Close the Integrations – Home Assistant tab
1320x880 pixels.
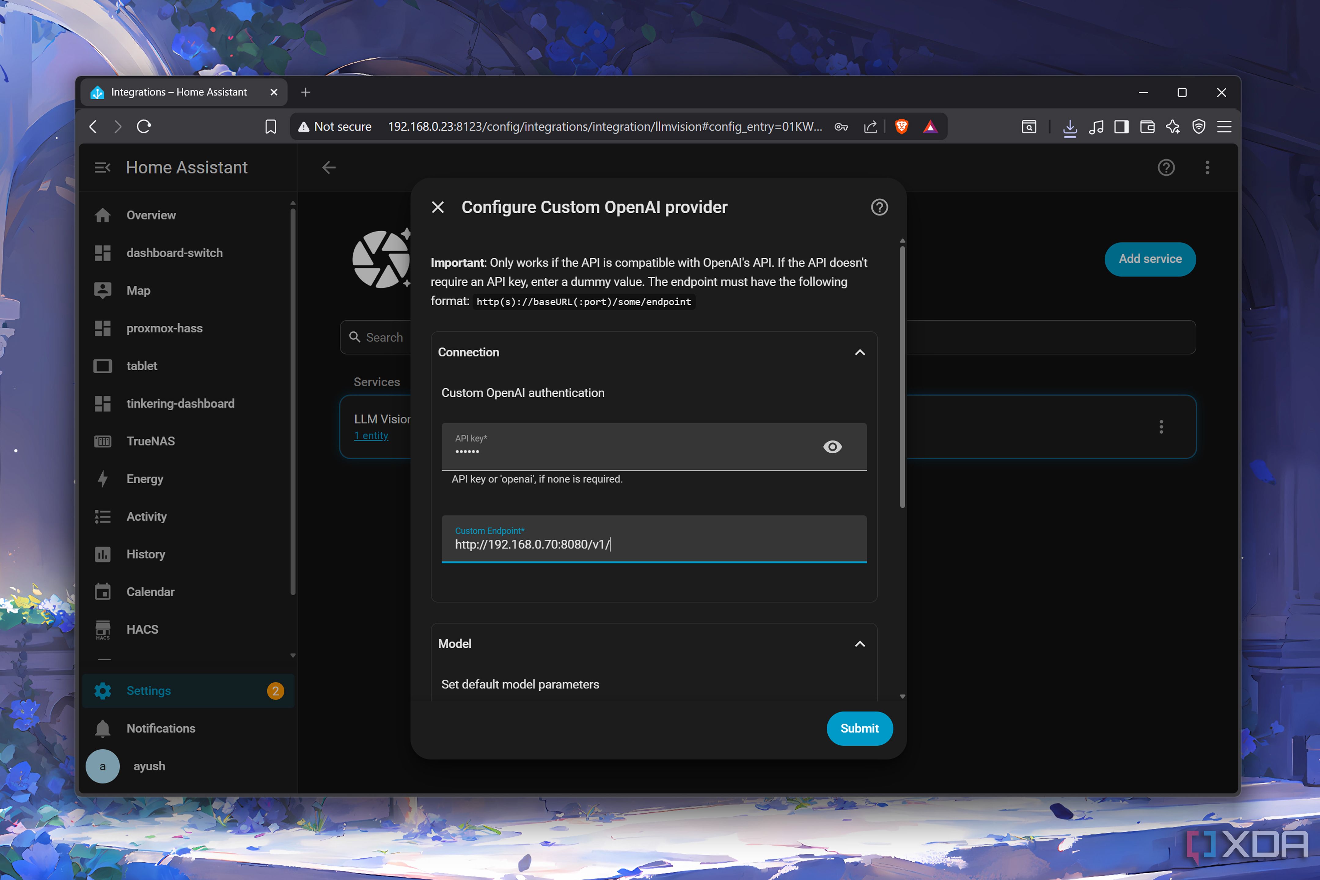pyautogui.click(x=274, y=92)
